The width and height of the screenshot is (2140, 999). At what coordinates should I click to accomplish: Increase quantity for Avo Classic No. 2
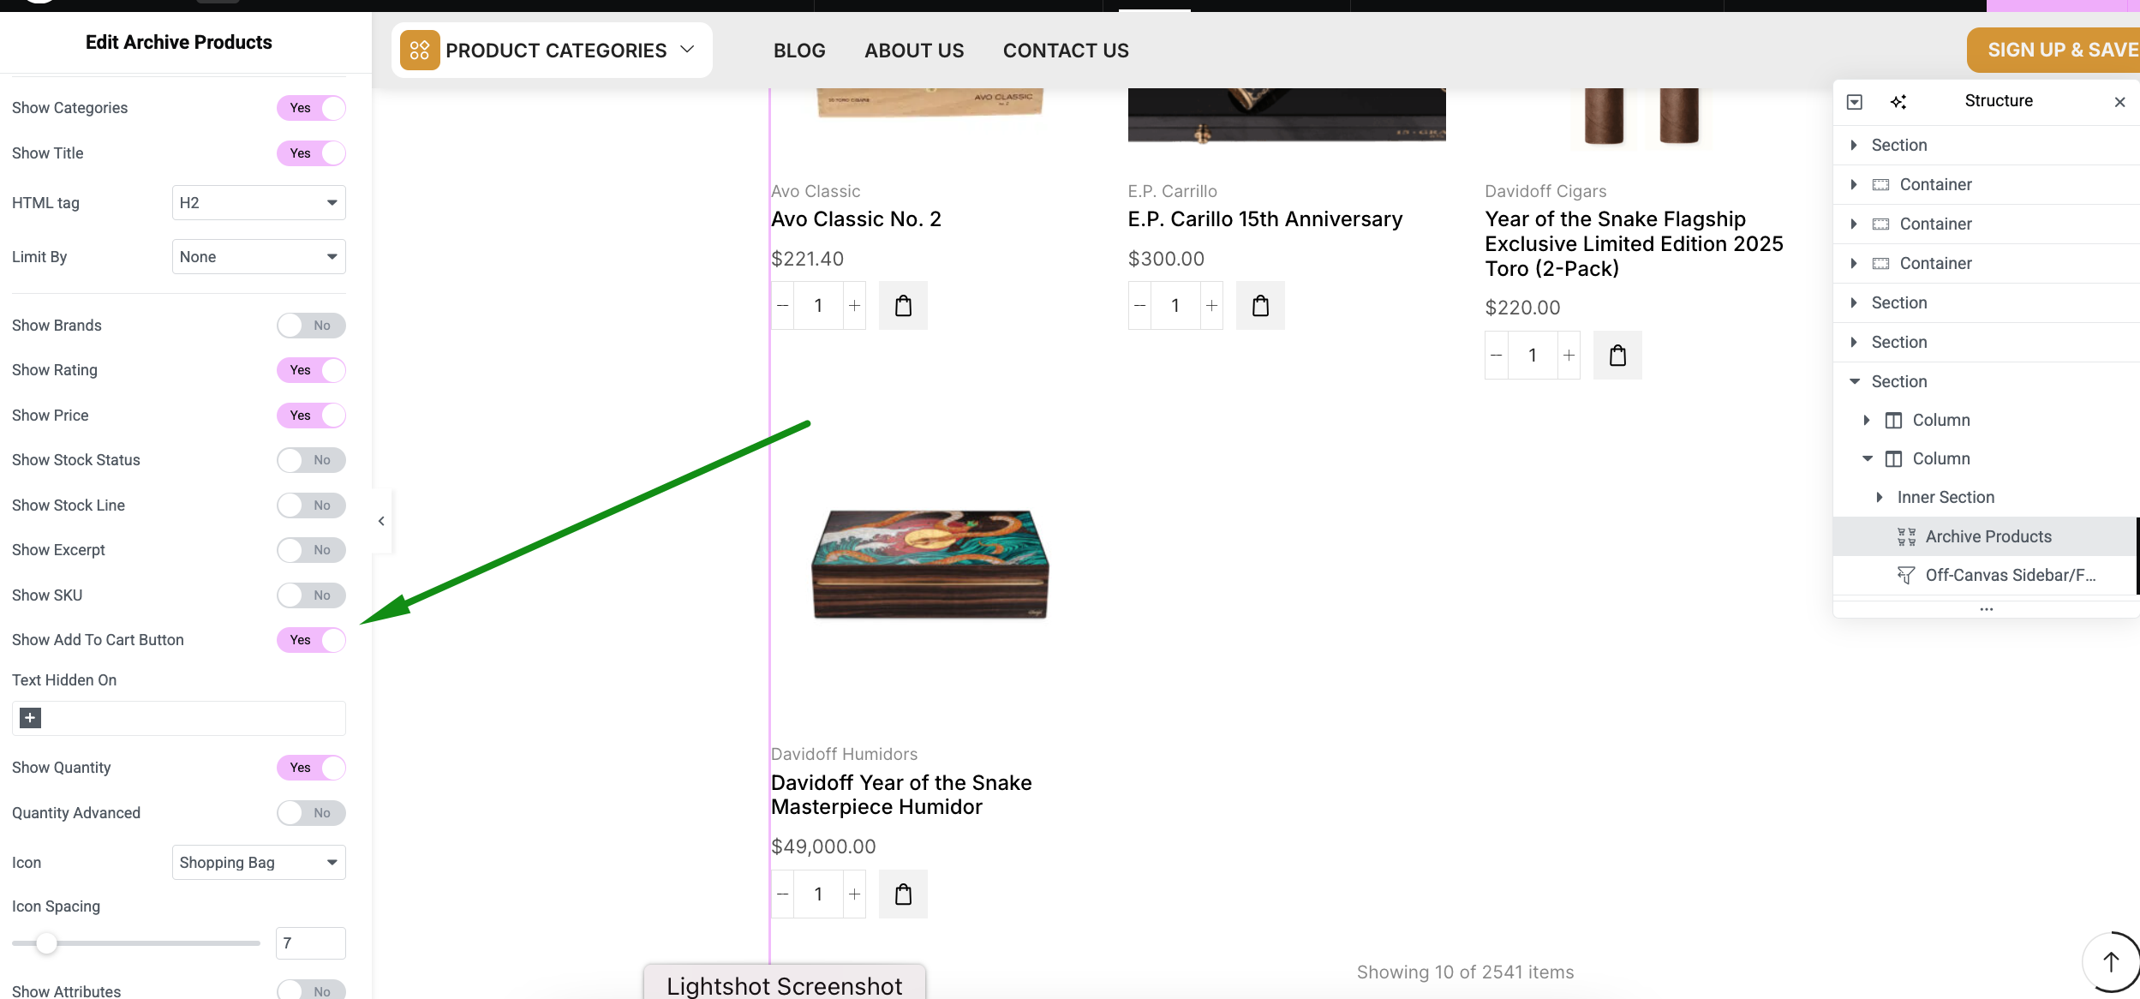tap(854, 306)
